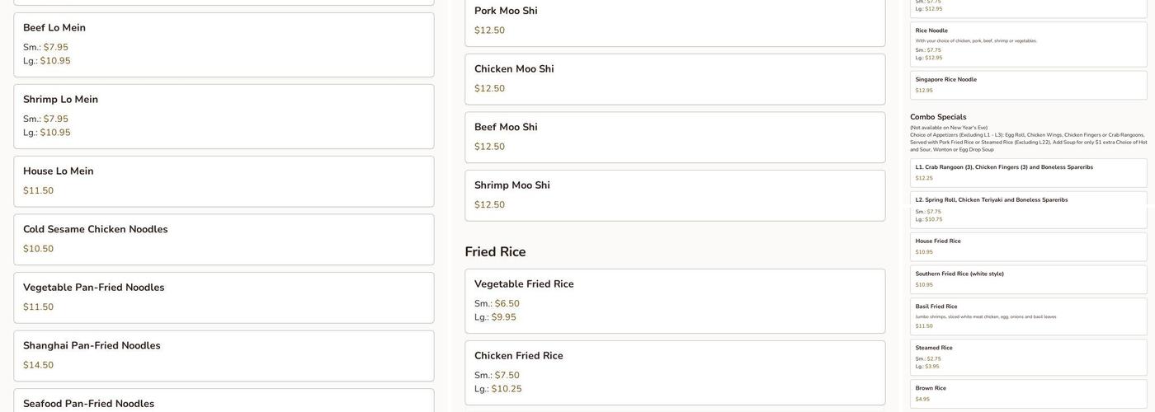Open Brown Rice item in side panel

1028,393
